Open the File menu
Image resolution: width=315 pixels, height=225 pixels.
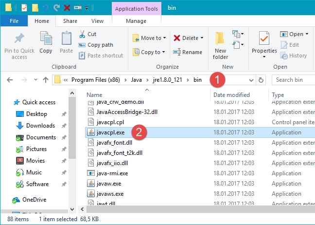click(x=14, y=21)
